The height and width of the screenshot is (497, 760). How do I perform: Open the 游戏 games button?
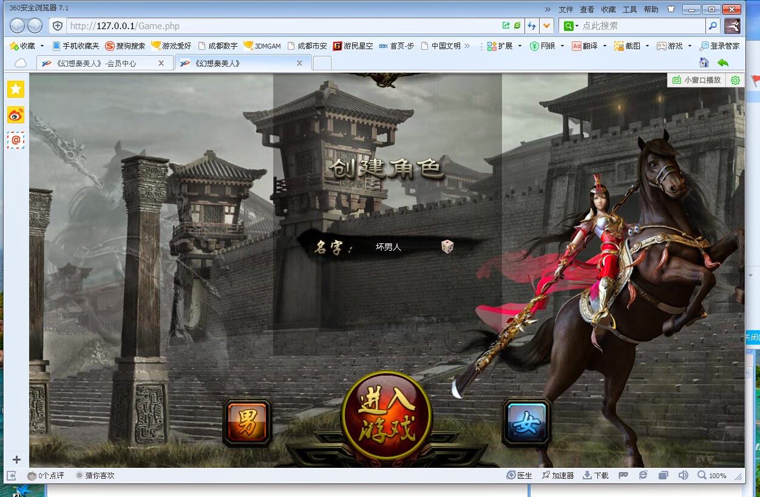pos(670,46)
